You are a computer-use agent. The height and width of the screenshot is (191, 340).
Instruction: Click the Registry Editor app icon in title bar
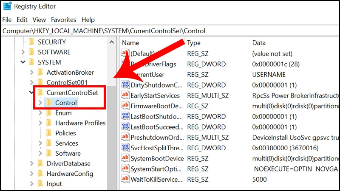pos(7,6)
